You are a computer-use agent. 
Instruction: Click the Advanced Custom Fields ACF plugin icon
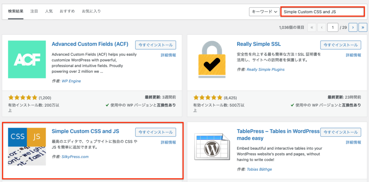(x=27, y=59)
